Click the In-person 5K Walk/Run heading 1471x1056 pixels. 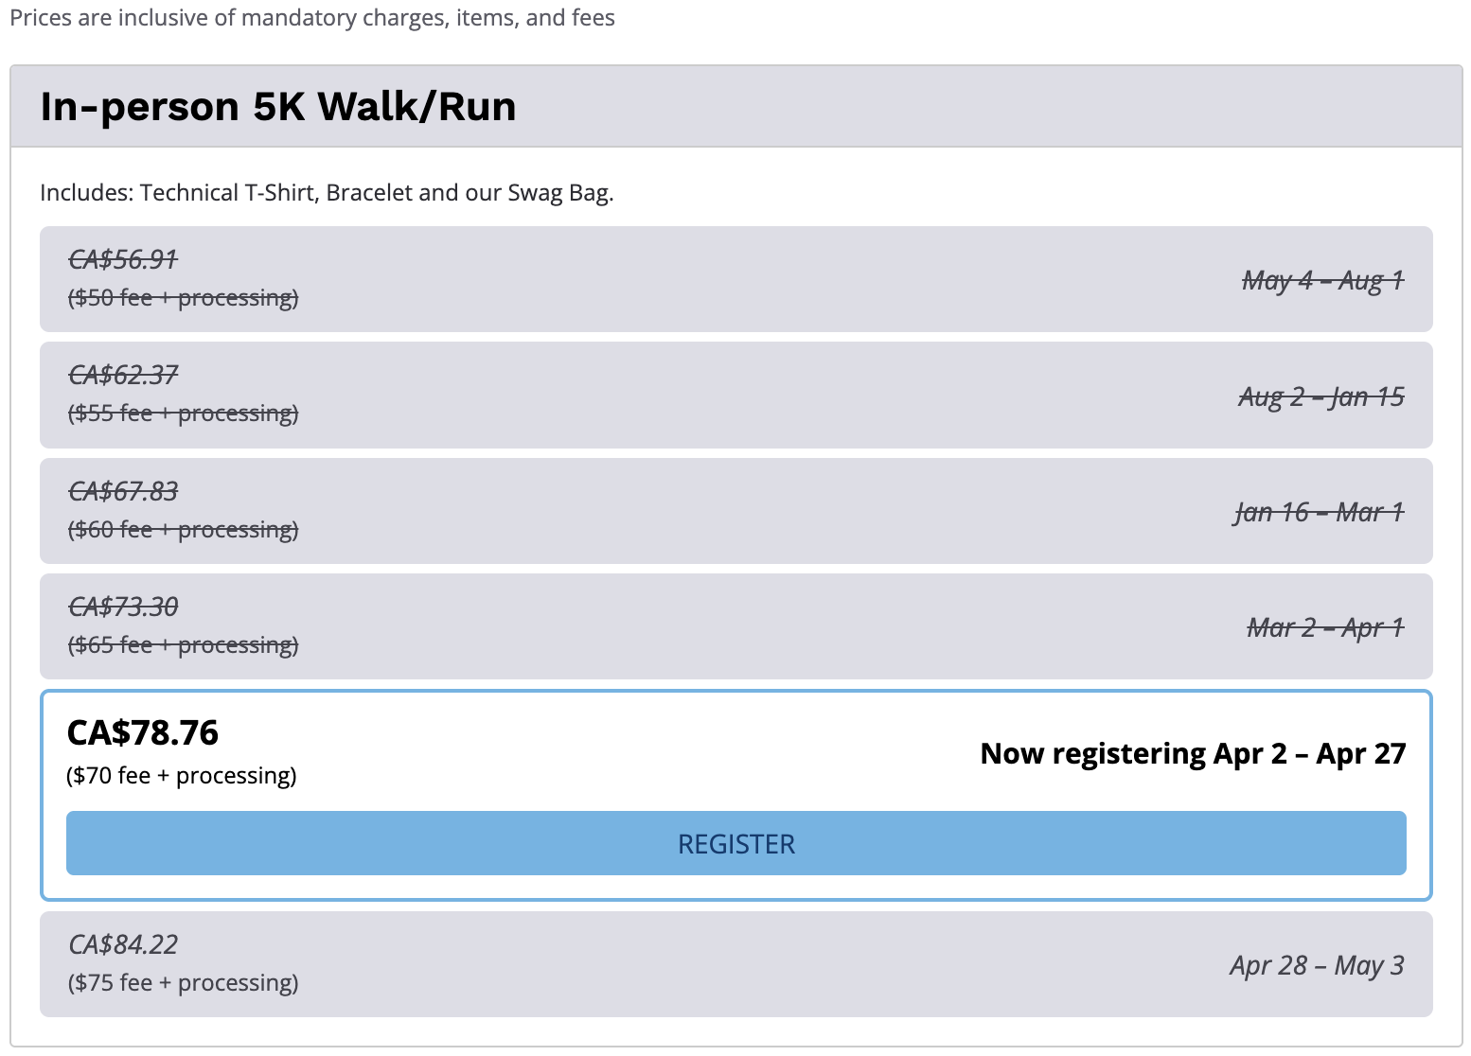pos(278,106)
